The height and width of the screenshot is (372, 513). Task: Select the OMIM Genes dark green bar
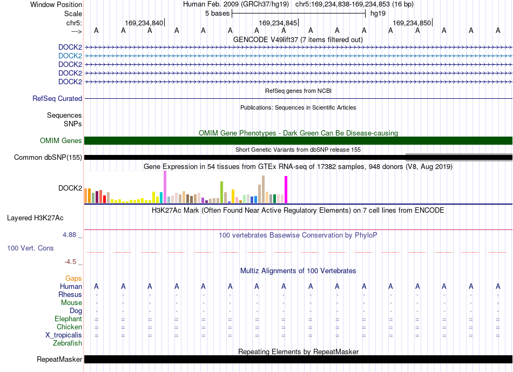(298, 141)
